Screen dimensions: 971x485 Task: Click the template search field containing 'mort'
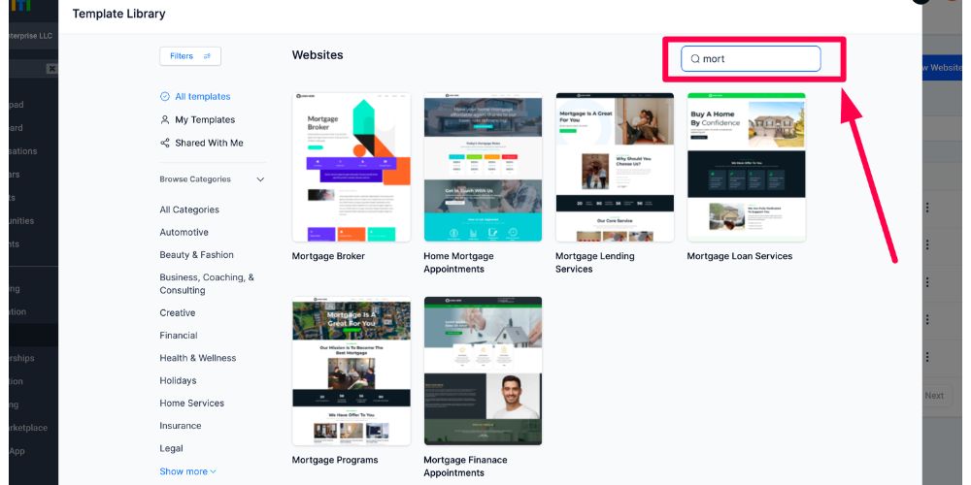click(751, 59)
